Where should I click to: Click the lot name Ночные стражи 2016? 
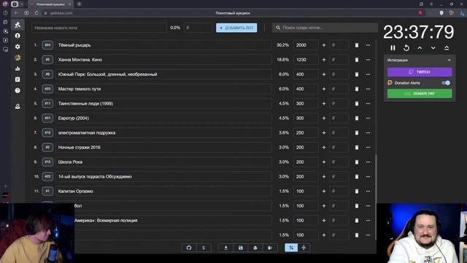(x=80, y=148)
